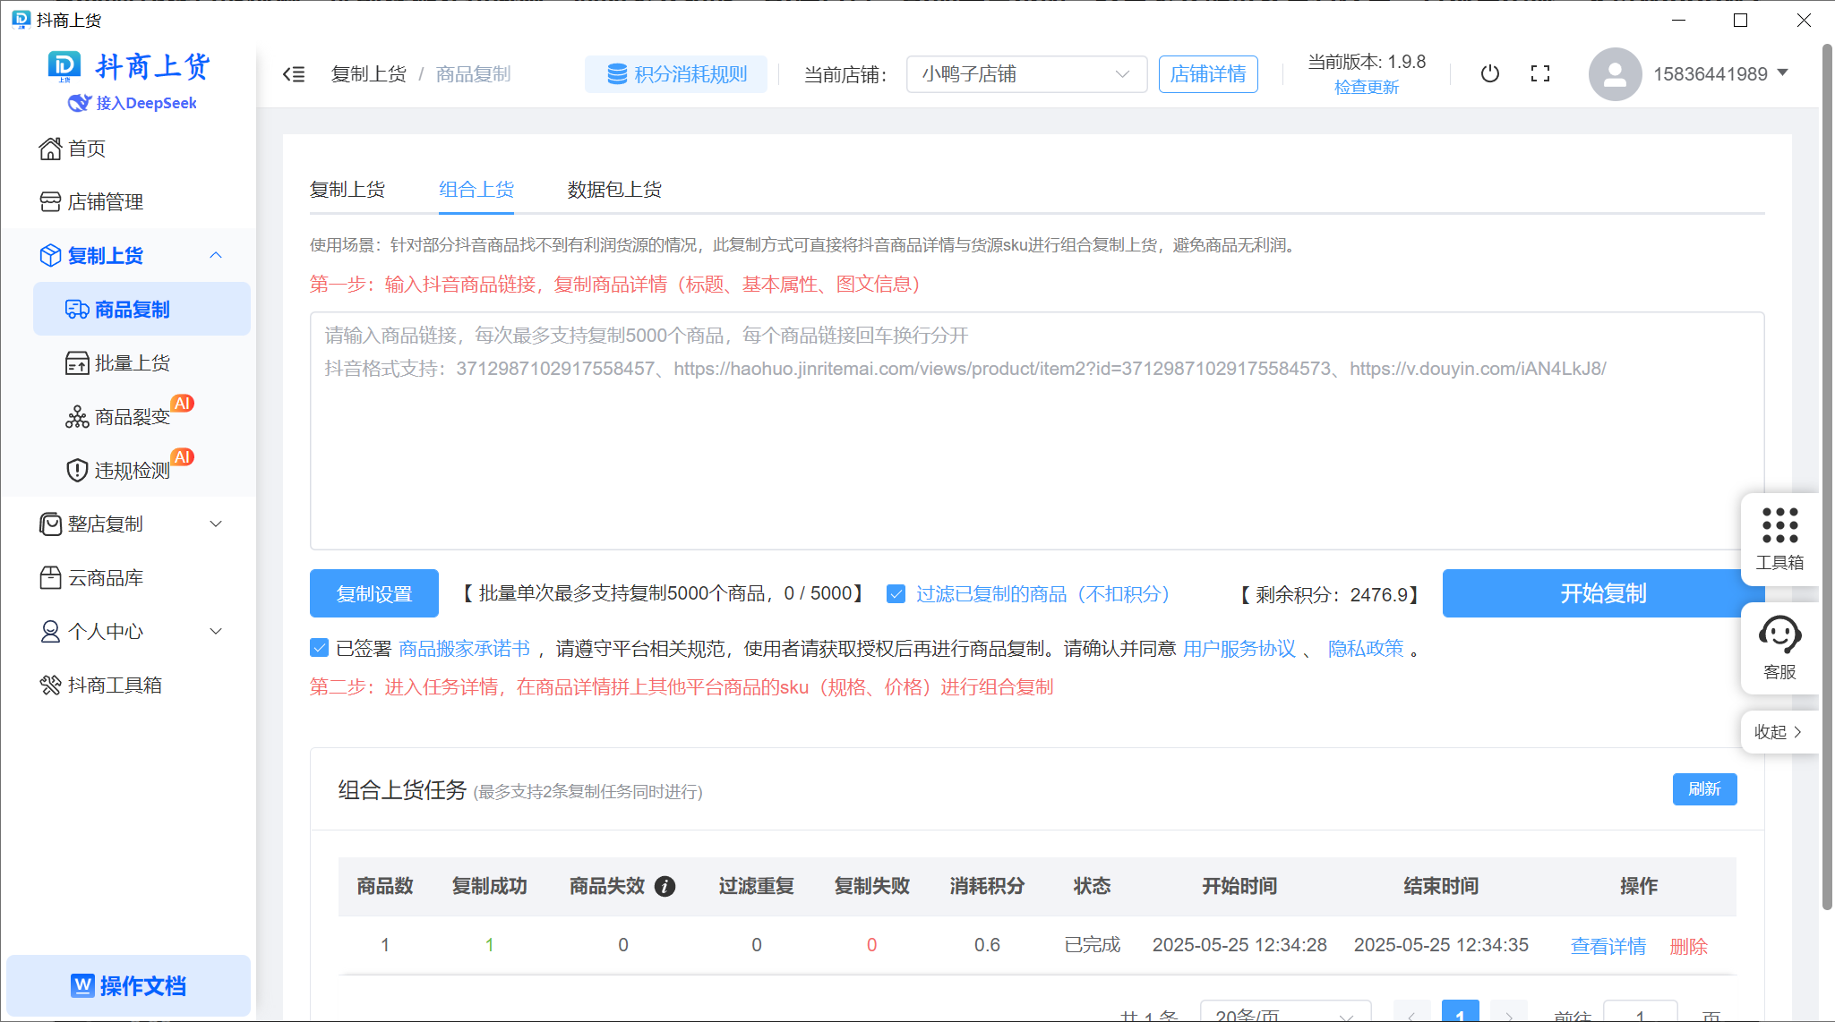The image size is (1835, 1022).
Task: Switch to the 复制上货 tab
Action: tap(347, 189)
